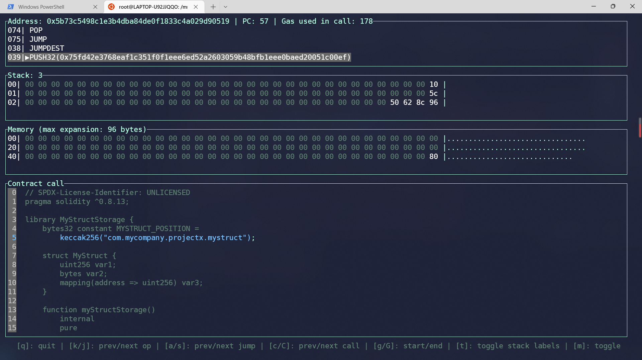Click the "[g/G]: start/end" hint

point(408,346)
